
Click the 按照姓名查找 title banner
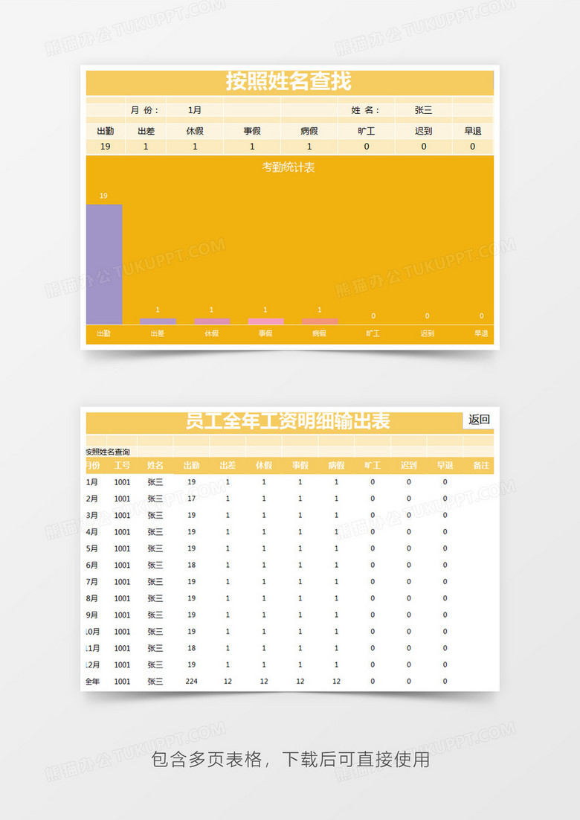(x=289, y=81)
